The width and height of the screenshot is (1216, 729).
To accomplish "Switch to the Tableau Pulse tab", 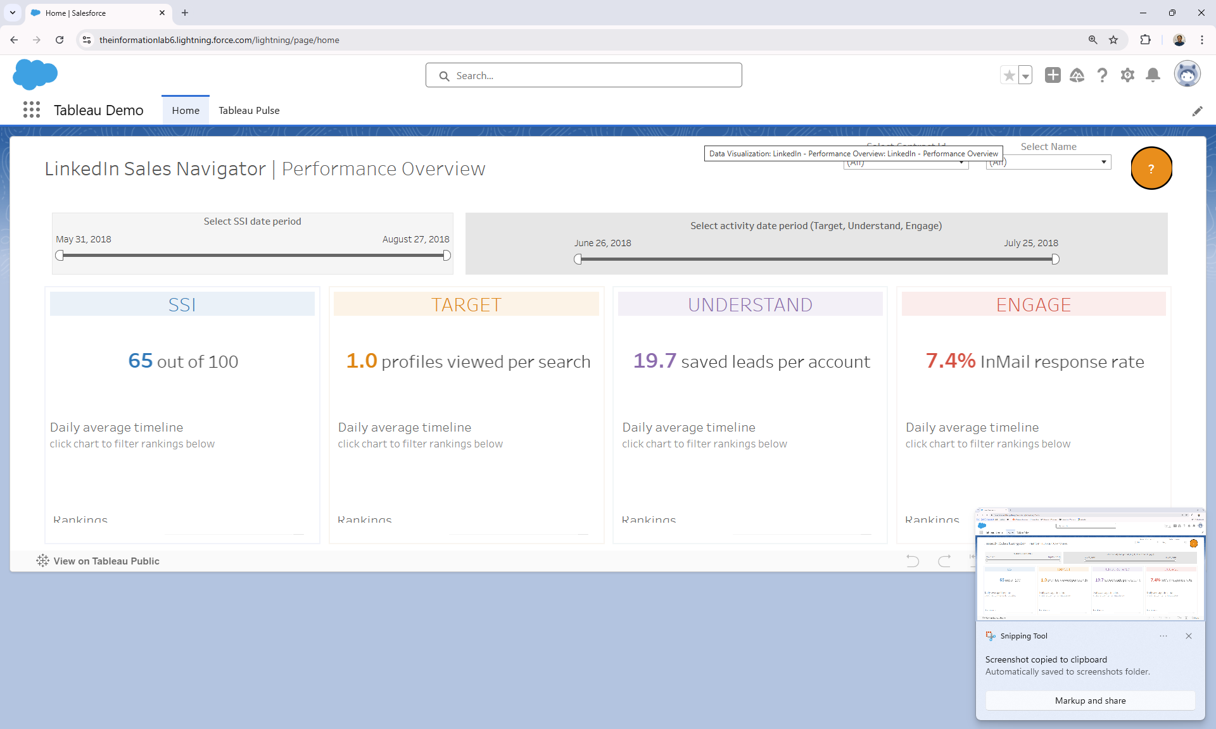I will (x=248, y=110).
